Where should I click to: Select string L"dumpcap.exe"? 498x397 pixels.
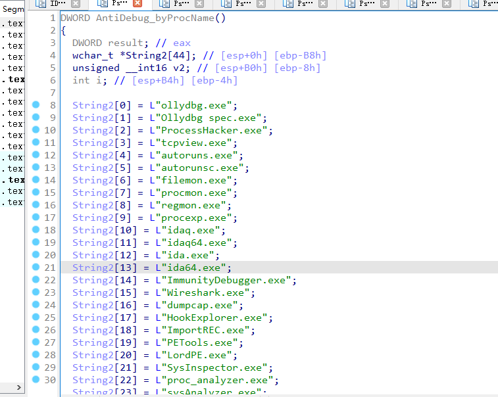196,305
